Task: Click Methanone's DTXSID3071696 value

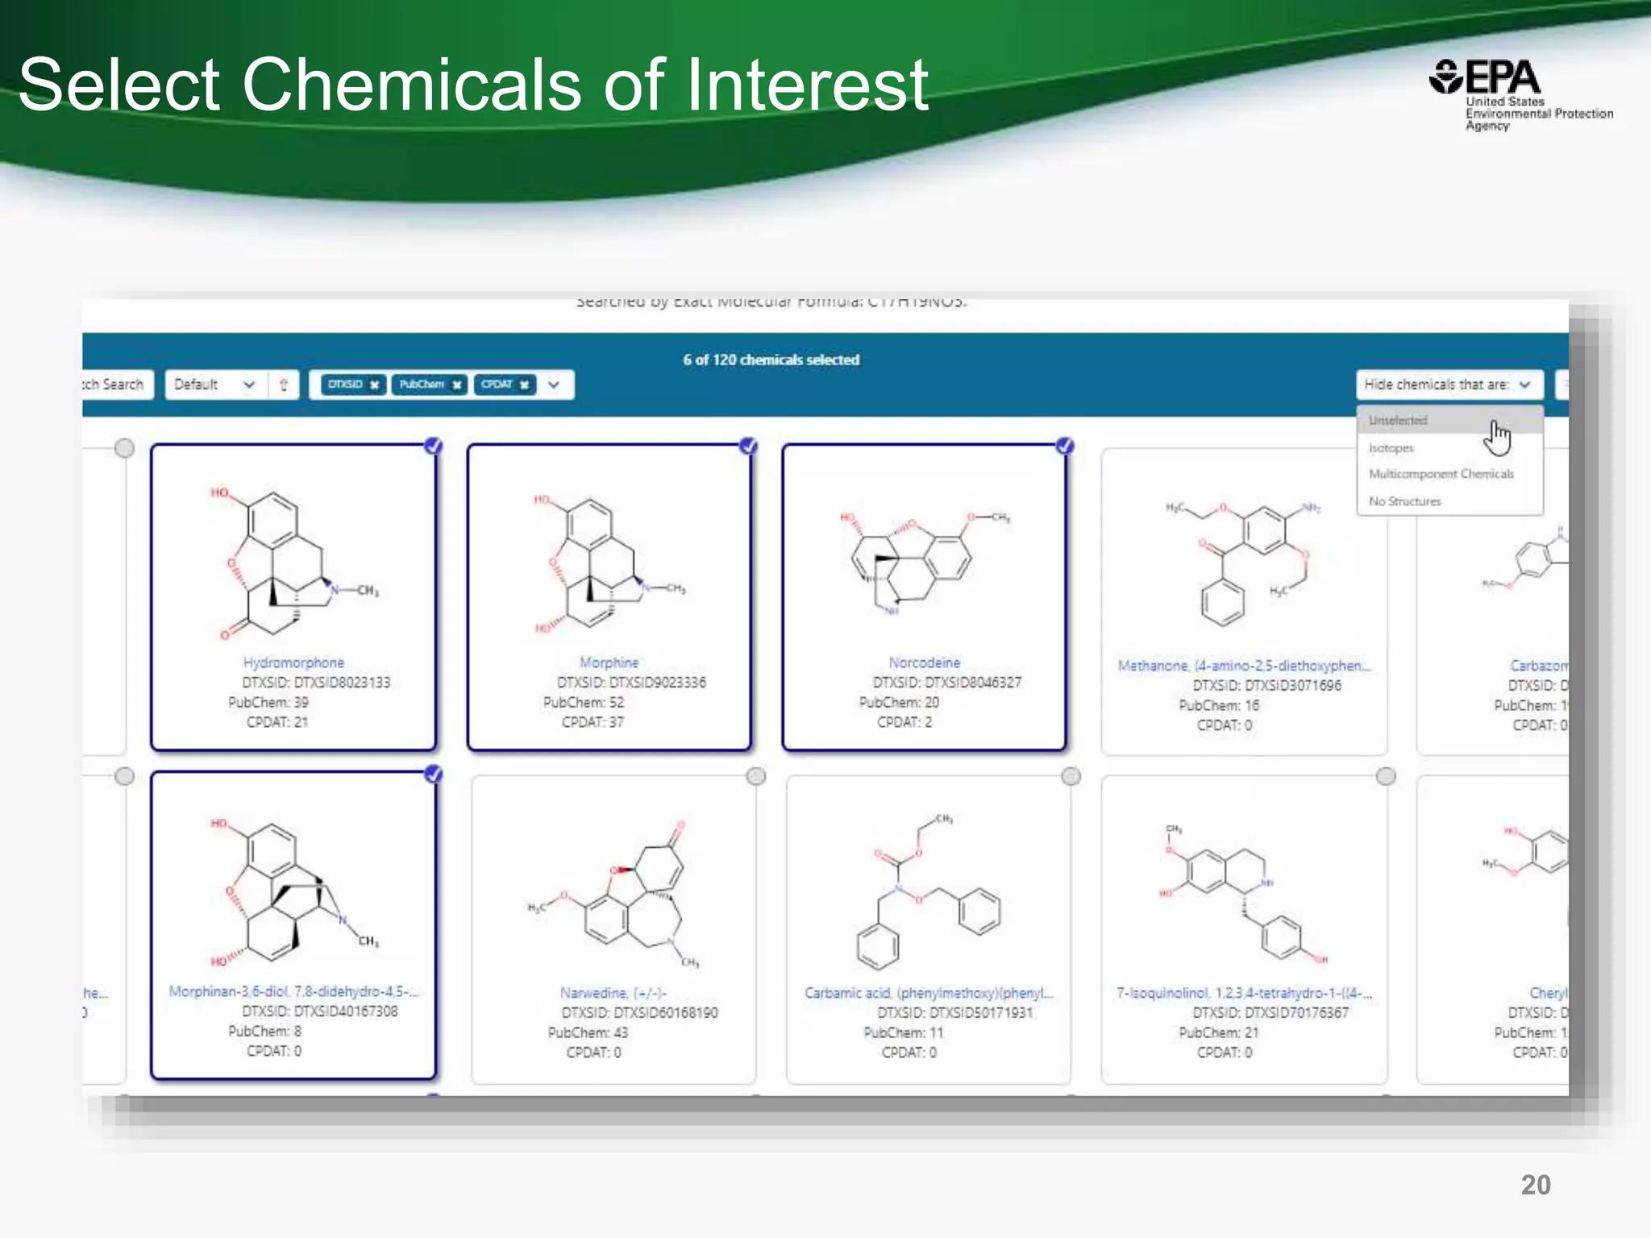Action: [x=1293, y=686]
